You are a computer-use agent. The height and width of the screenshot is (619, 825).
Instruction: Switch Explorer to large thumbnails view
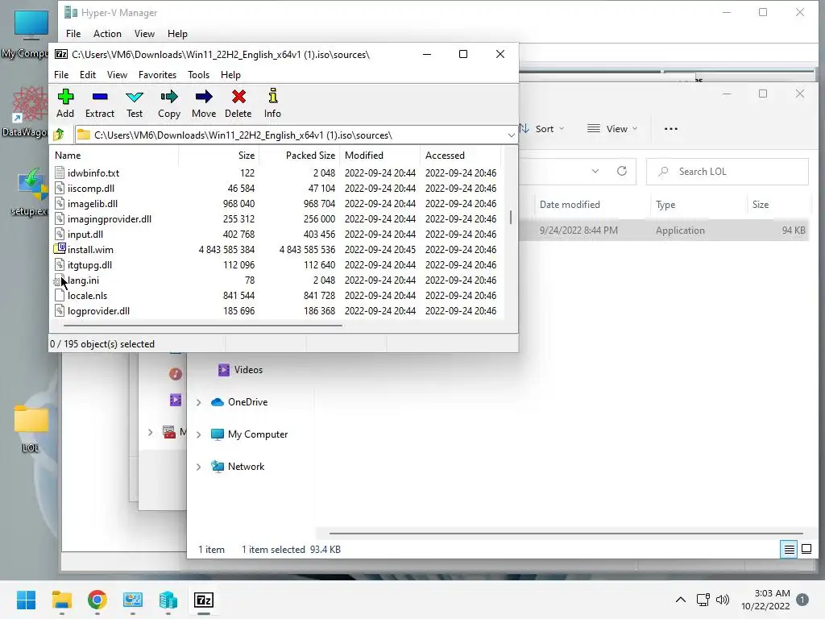(806, 550)
